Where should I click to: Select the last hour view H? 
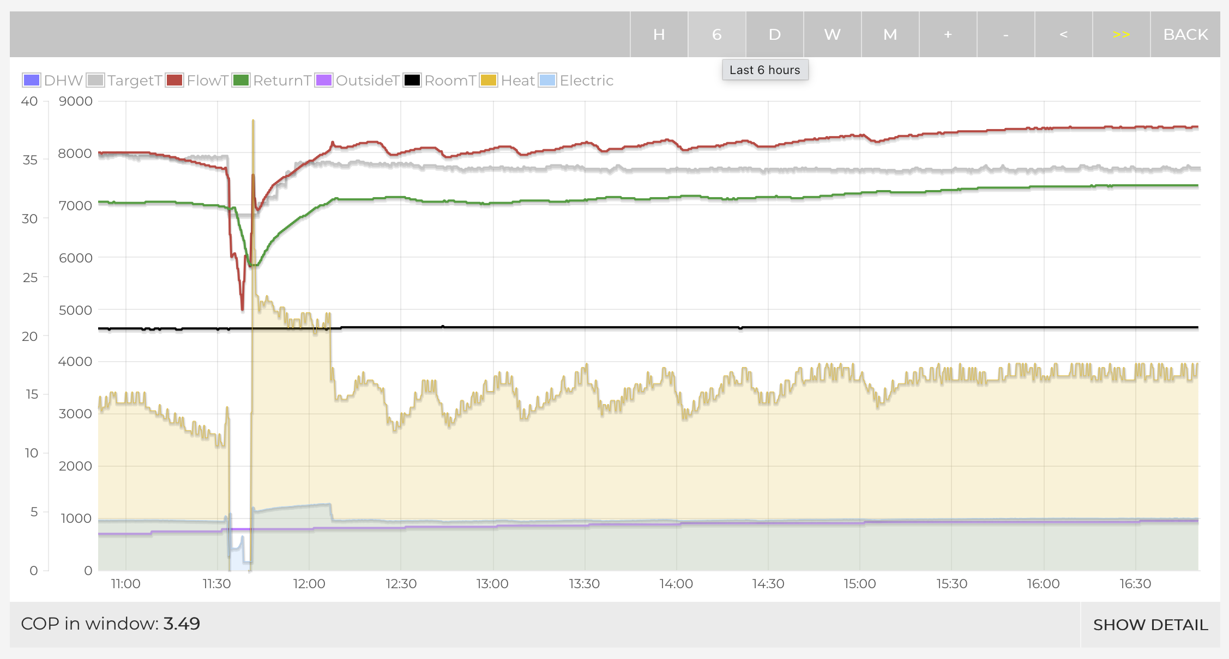659,34
